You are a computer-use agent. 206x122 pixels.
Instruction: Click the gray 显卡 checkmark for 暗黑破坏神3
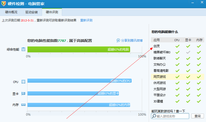tap(188, 52)
